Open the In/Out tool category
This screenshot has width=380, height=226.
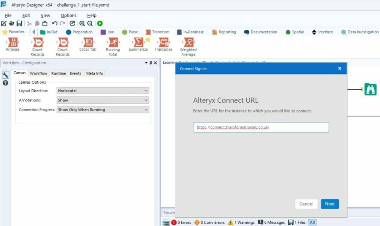tap(49, 32)
